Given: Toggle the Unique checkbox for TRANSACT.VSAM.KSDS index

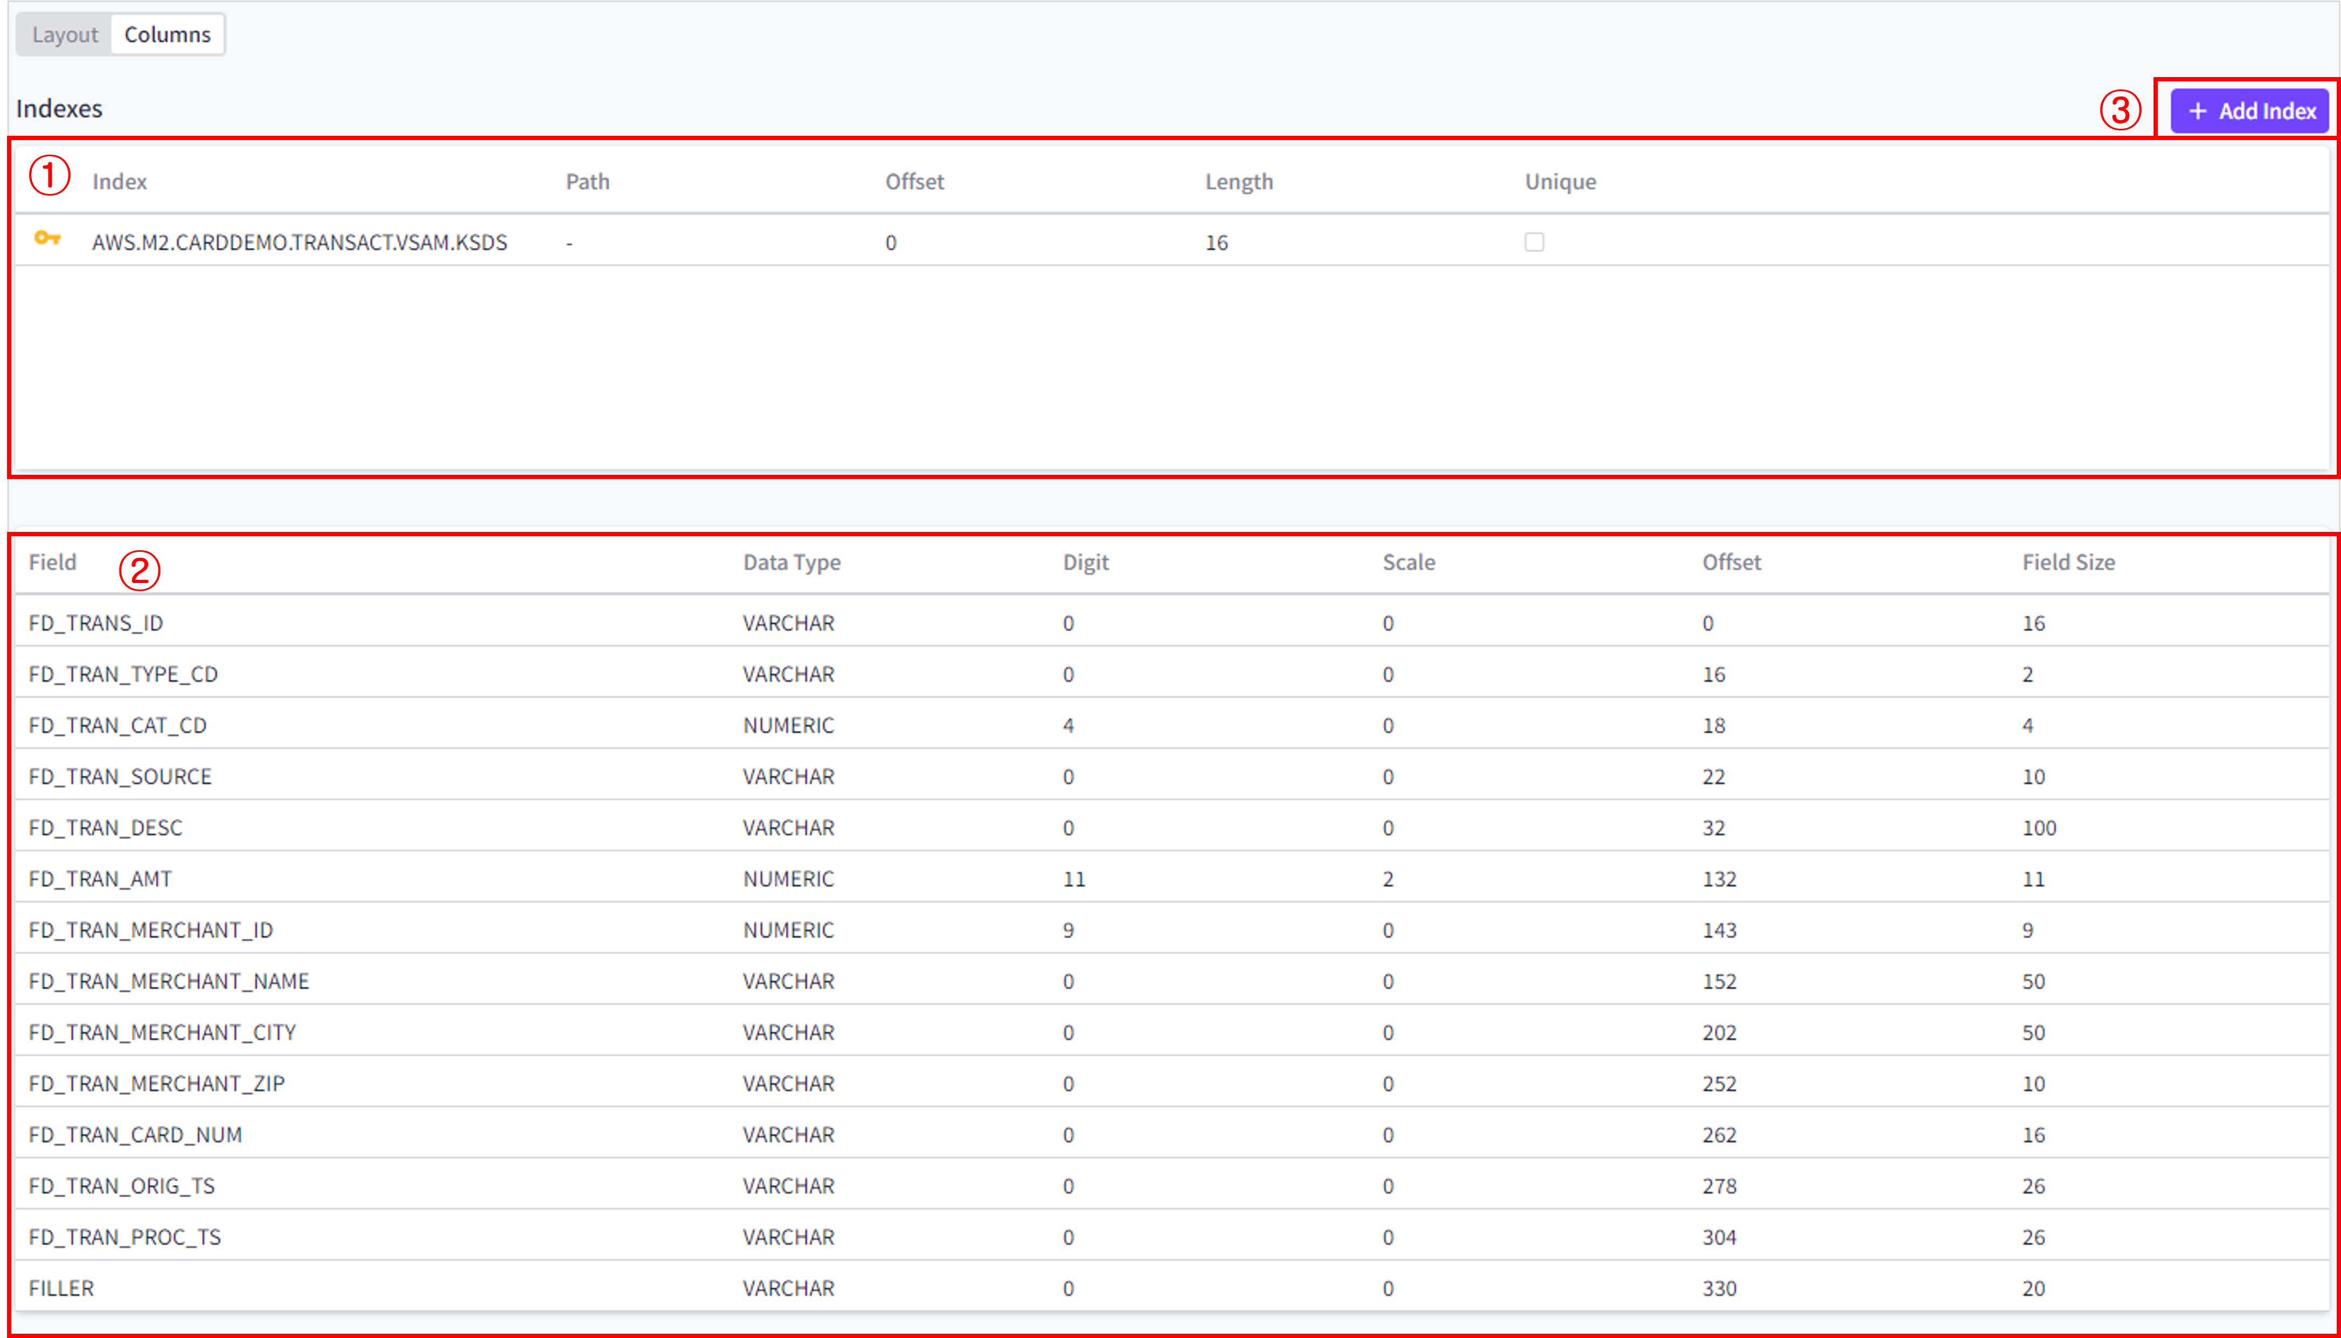Looking at the screenshot, I should [x=1533, y=242].
